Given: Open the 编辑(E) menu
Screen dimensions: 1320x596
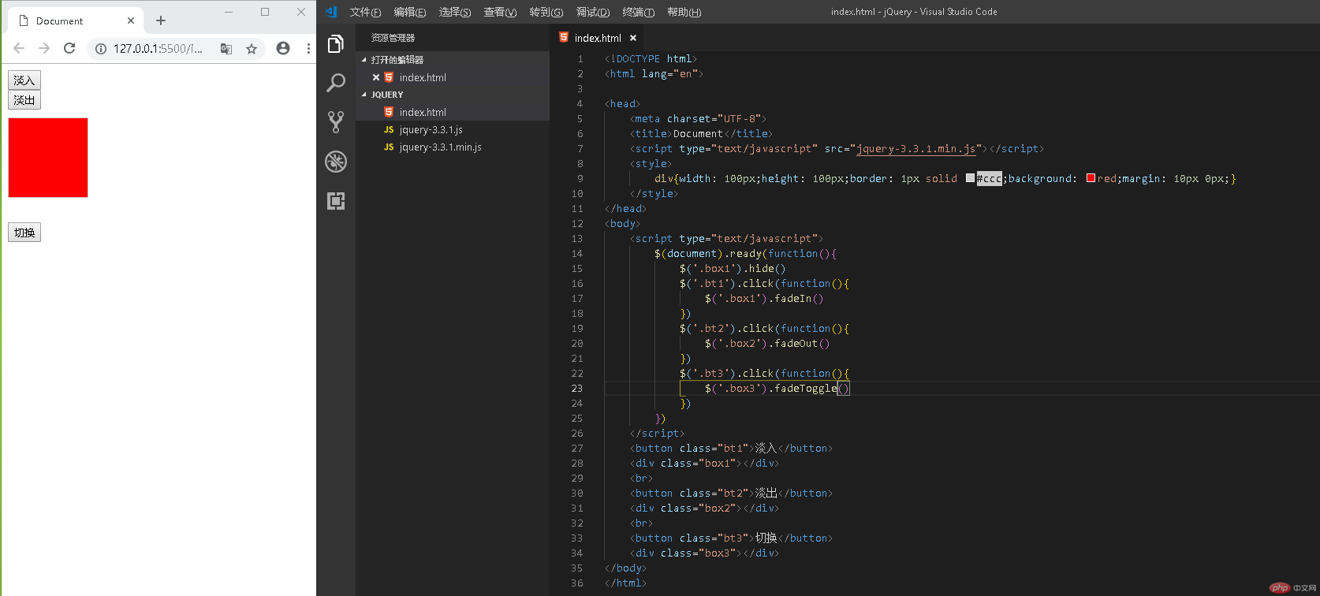Looking at the screenshot, I should pos(410,12).
